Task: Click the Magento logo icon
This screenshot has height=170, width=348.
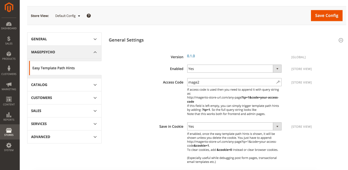Action: click(9, 7)
